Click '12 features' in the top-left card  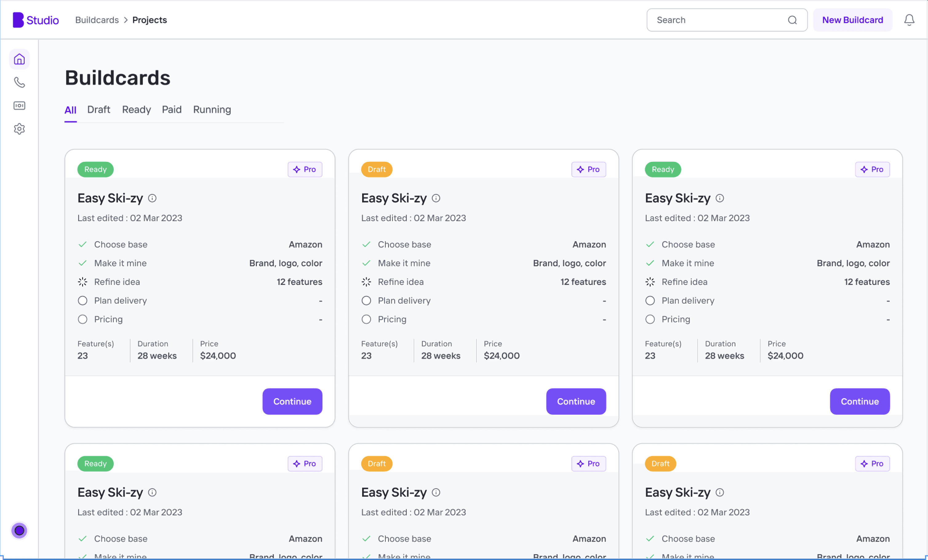299,282
